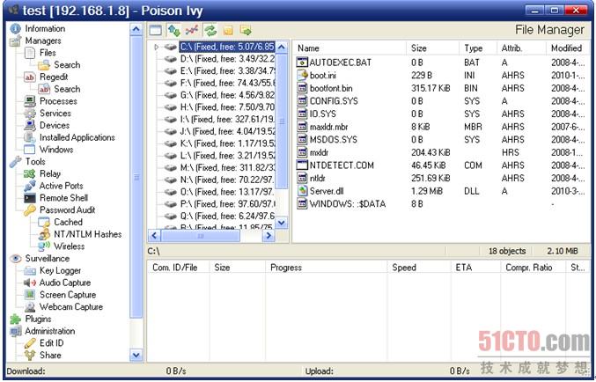596x382 pixels.
Task: Click the Files page icon in sidebar
Action: (30, 53)
